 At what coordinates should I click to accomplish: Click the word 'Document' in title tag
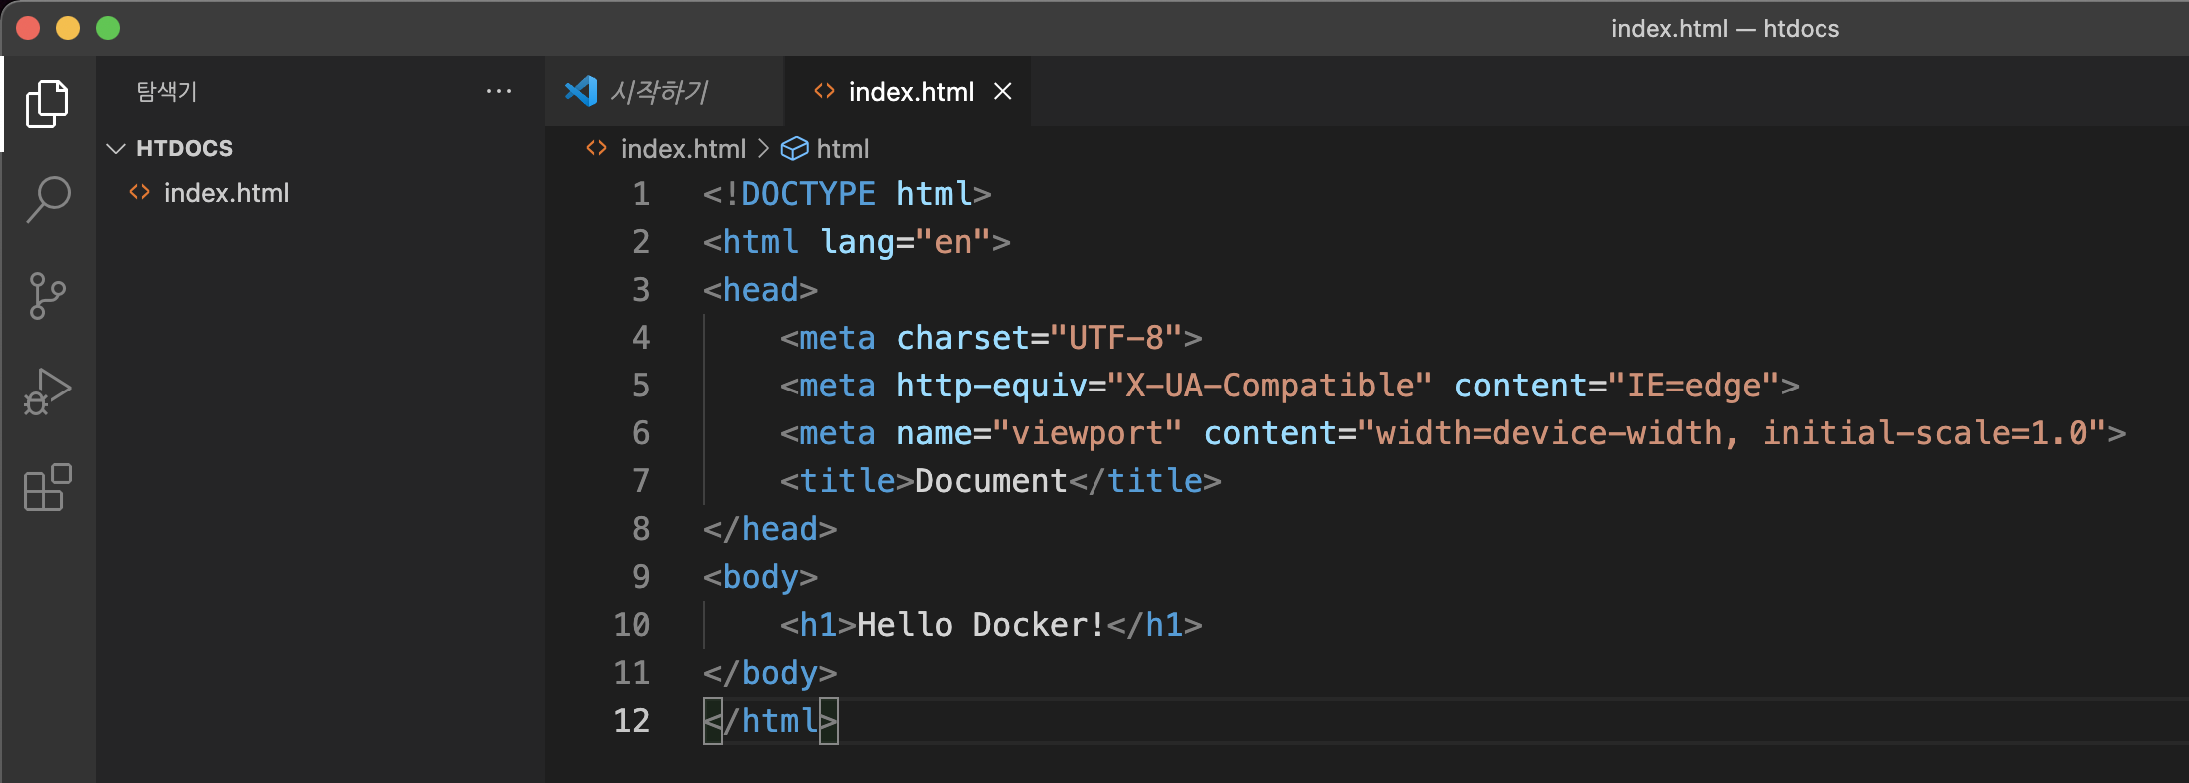(991, 481)
